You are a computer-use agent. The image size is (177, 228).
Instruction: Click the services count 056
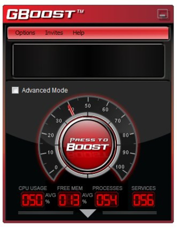coord(143,199)
